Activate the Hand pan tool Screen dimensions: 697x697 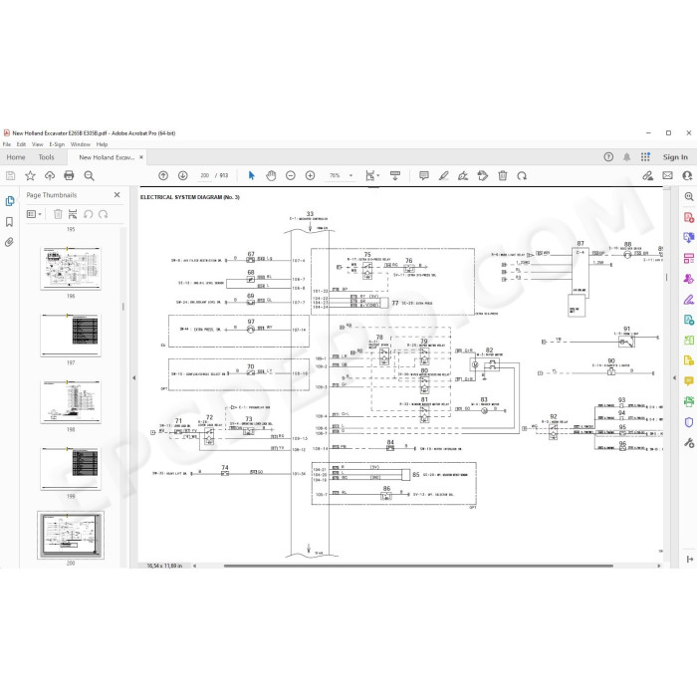(271, 175)
